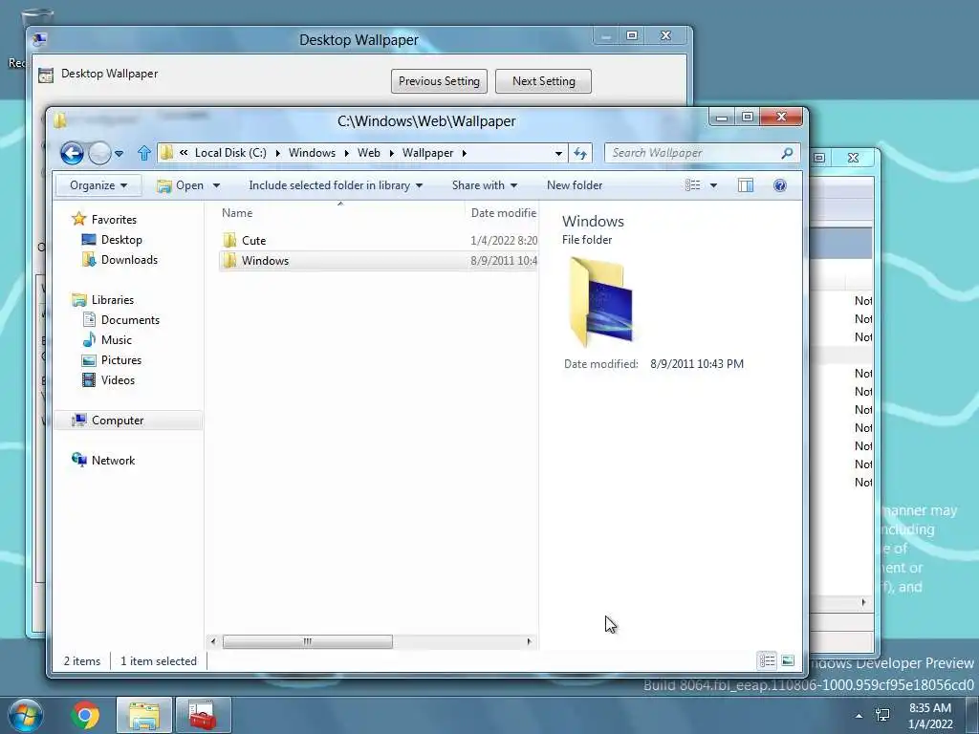Expand the view options dropdown arrow
979x734 pixels.
pyautogui.click(x=713, y=185)
